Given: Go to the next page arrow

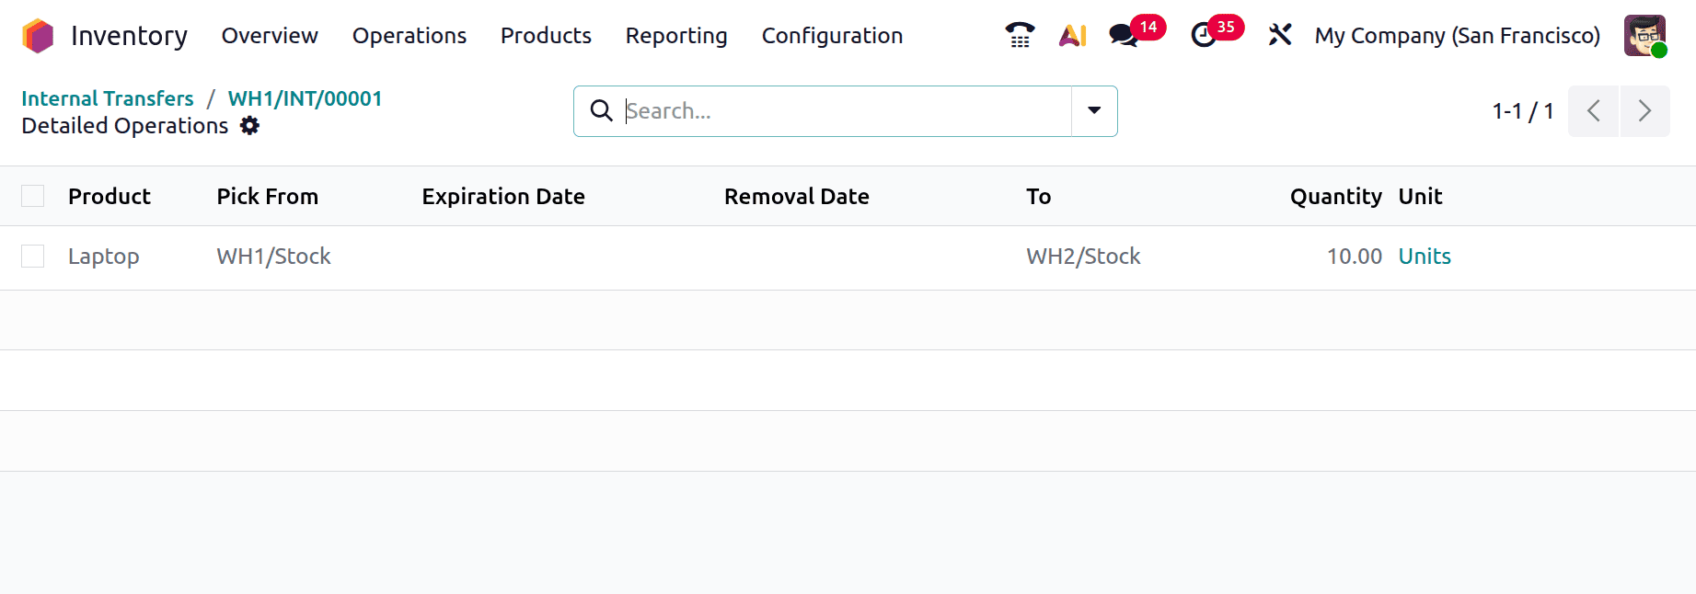Looking at the screenshot, I should 1644,111.
